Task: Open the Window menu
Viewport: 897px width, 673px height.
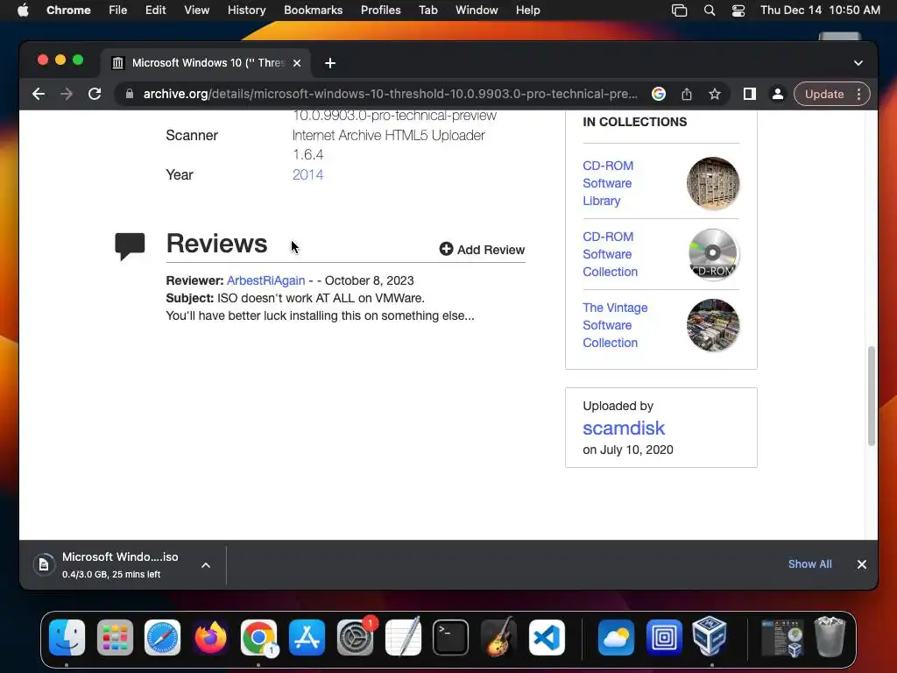Action: [x=477, y=10]
